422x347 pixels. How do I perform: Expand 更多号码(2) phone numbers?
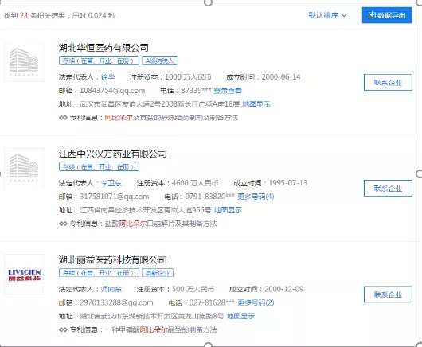[256, 302]
